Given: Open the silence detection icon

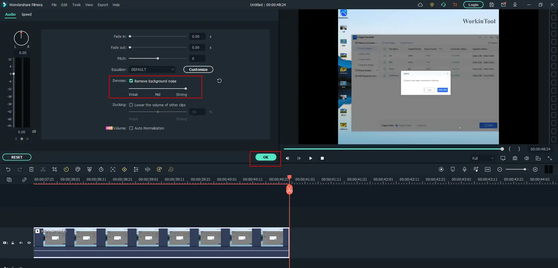Looking at the screenshot, I should pyautogui.click(x=159, y=169).
